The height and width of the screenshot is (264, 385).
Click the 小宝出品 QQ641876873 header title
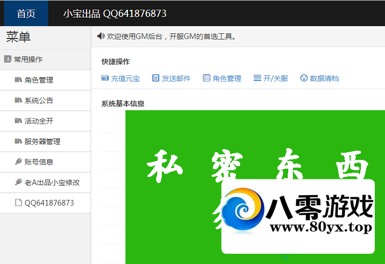115,14
